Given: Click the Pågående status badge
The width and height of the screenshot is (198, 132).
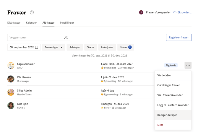Looking at the screenshot, I should point(171,65).
